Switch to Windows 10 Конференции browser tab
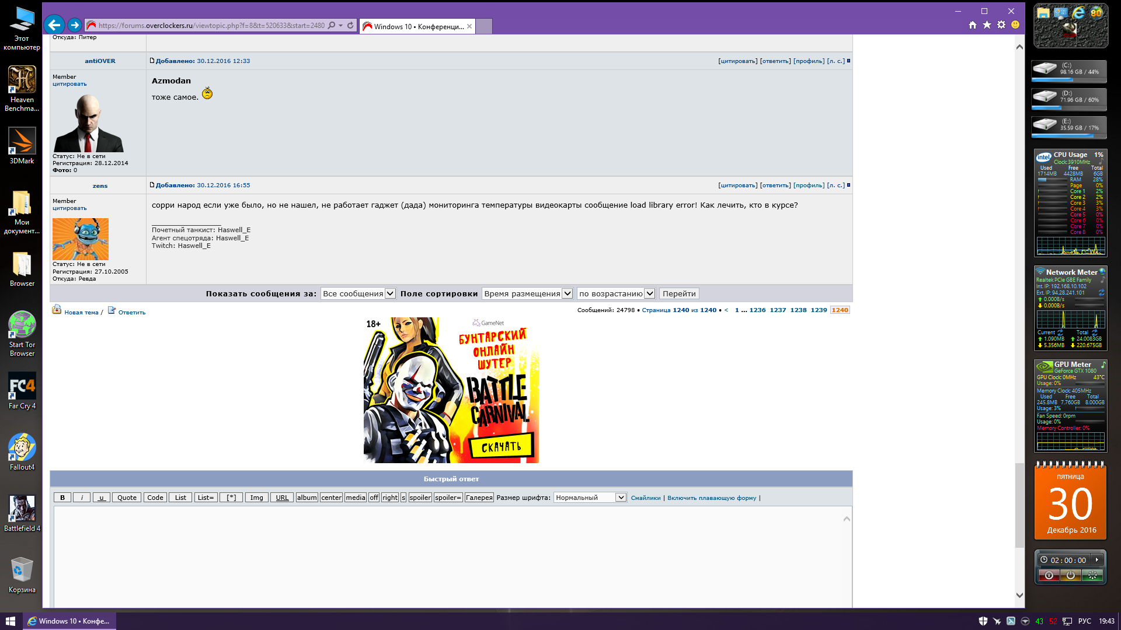The image size is (1121, 630). [417, 26]
